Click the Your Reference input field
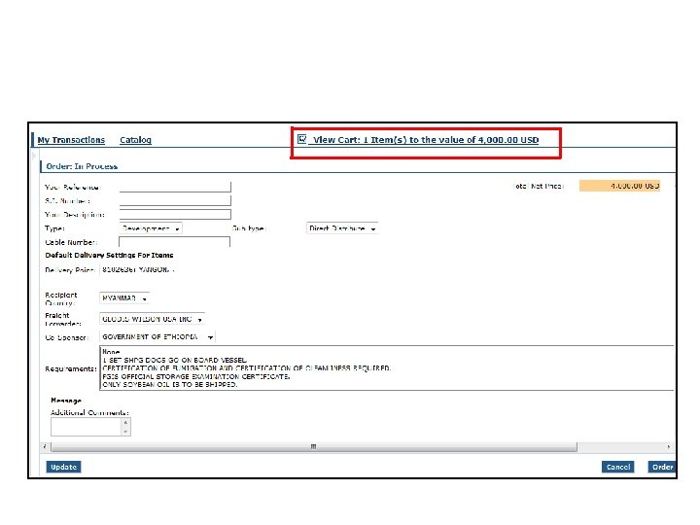This screenshot has height=525, width=700. (175, 187)
